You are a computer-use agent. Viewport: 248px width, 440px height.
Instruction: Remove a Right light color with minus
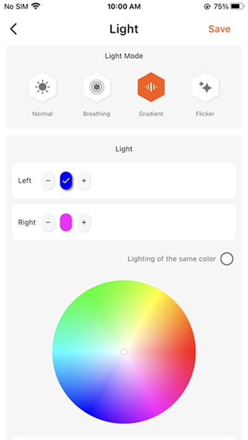48,223
